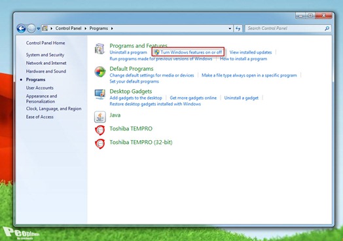Expand the arrow before Control Panel breadcrumb
343x241 pixels.
[52, 28]
